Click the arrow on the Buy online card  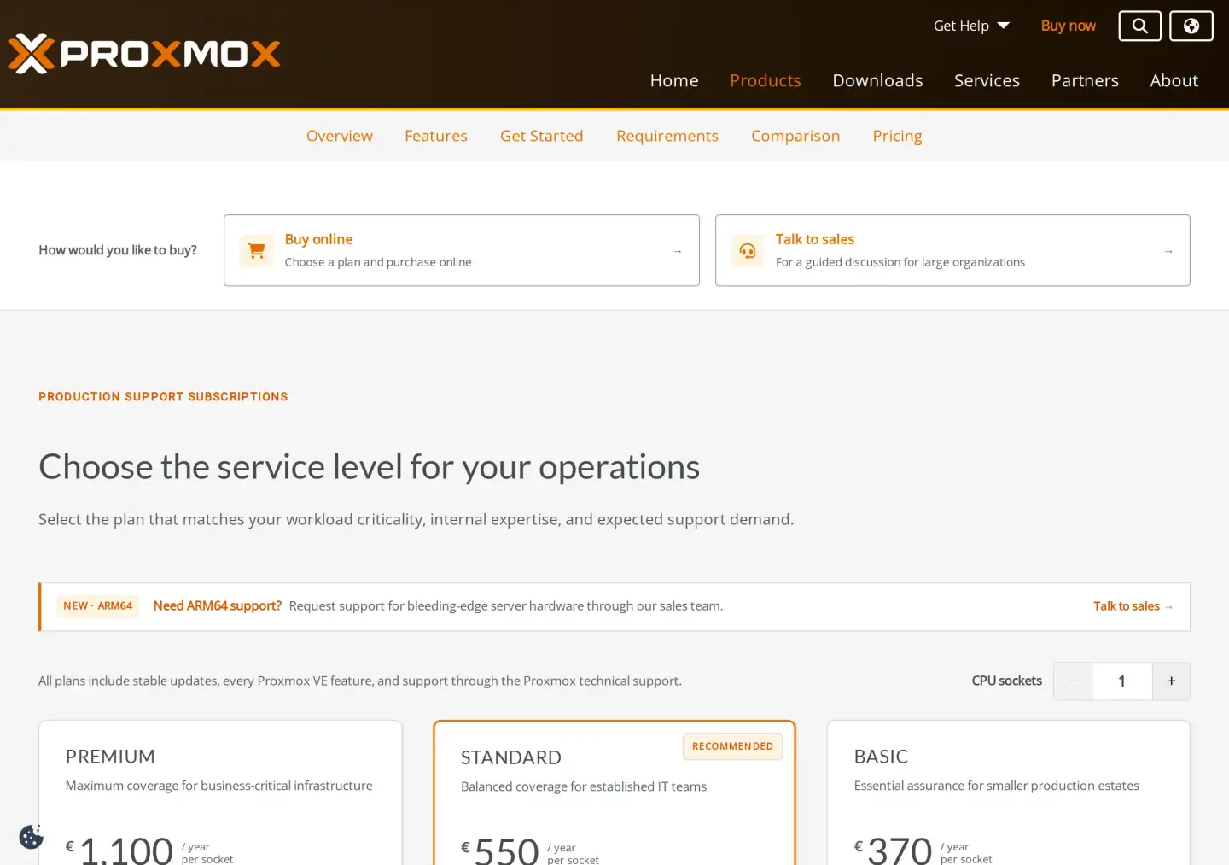tap(678, 251)
